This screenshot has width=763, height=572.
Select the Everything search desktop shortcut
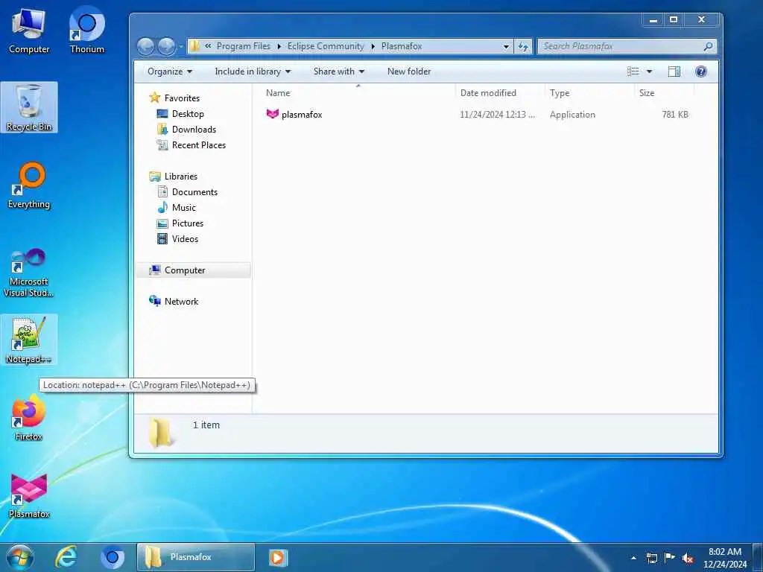tap(29, 185)
